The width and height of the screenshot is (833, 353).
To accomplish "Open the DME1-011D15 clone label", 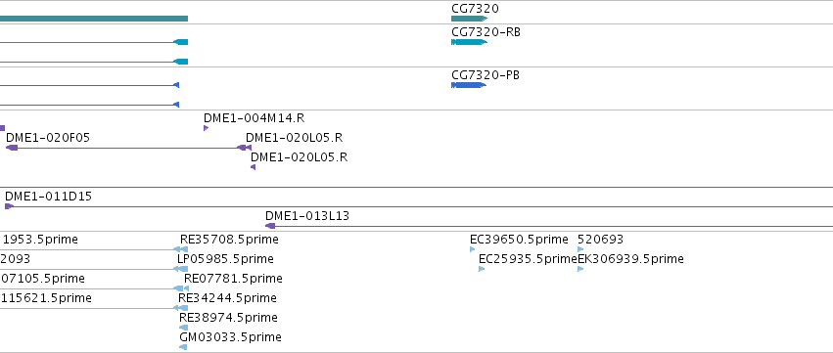I will (48, 197).
